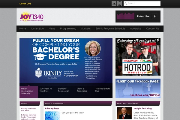This screenshot has width=180, height=120.
Task: Open the Programming menu item
Action: 68,28
